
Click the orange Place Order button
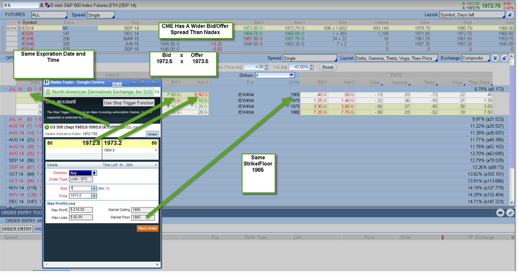coord(147,229)
